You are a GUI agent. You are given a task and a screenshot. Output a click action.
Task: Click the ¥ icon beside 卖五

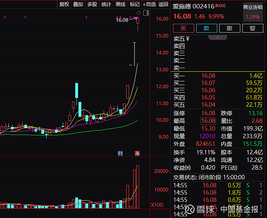188,39
